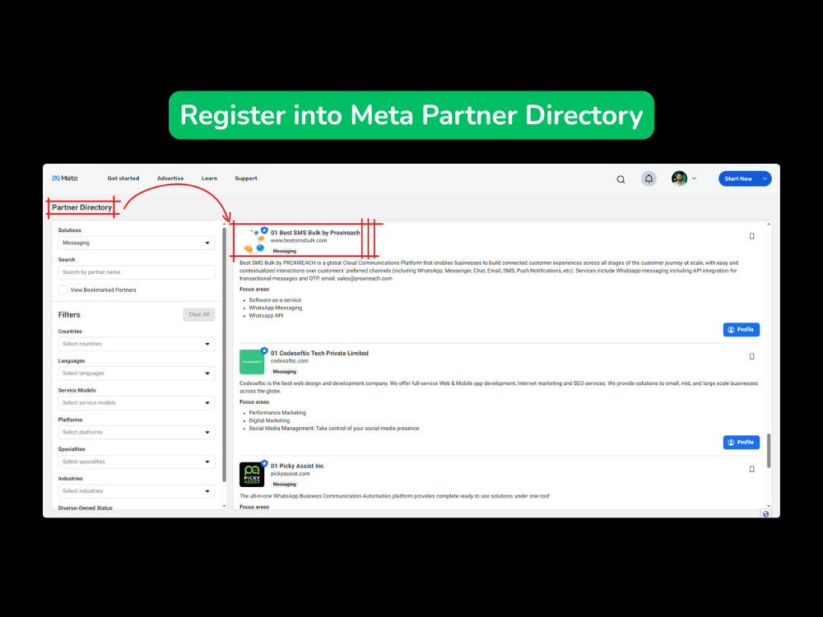Viewport: 823px width, 617px height.
Task: Click the Messaging tag under Codesoftic
Action: [285, 372]
